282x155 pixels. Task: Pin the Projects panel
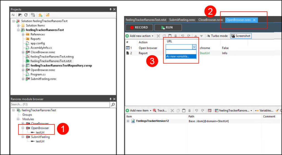tap(111, 9)
